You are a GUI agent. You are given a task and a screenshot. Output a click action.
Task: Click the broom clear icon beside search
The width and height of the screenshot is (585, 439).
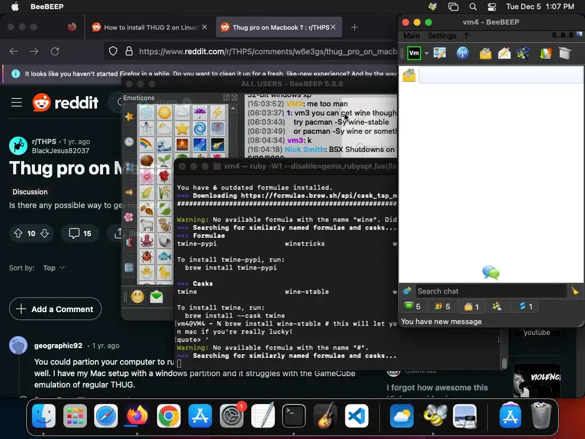[x=575, y=291]
